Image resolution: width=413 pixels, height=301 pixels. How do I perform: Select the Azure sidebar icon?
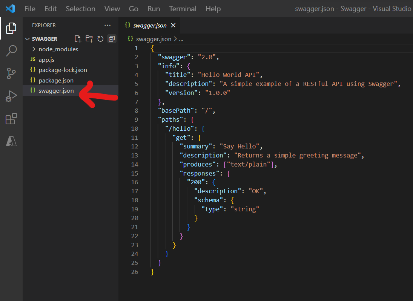11,142
